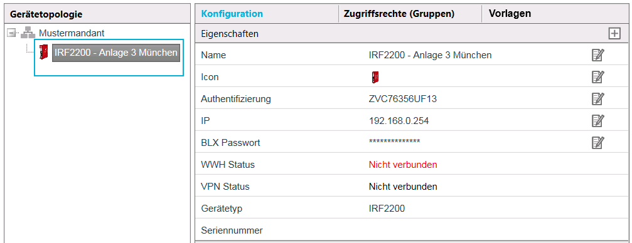
Task: Click the network icon beside Mustermandant
Action: [28, 33]
